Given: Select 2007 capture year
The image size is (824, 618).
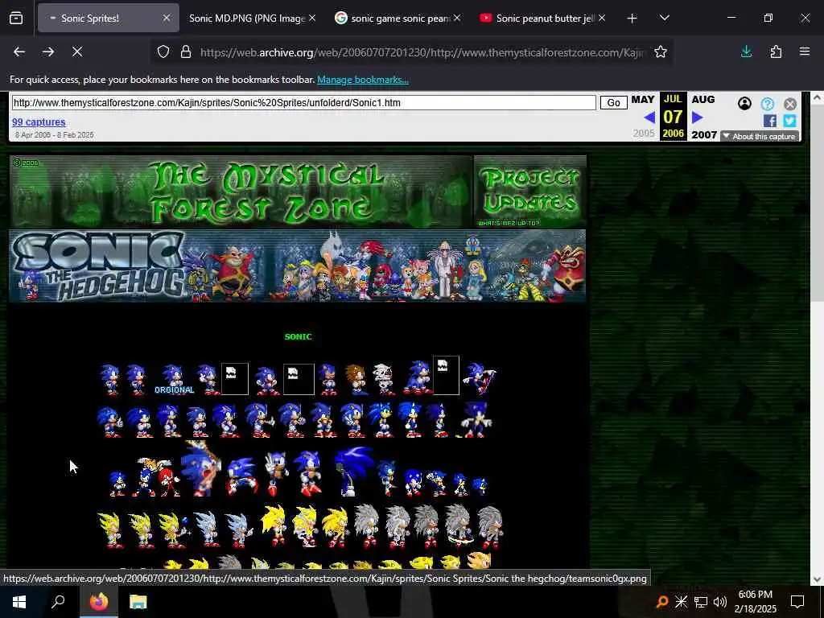Looking at the screenshot, I should (x=704, y=134).
